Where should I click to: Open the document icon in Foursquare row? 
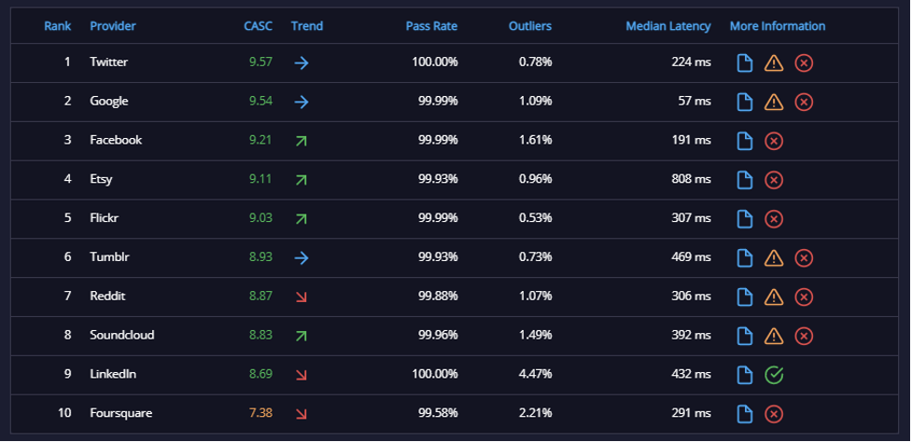[x=745, y=413]
